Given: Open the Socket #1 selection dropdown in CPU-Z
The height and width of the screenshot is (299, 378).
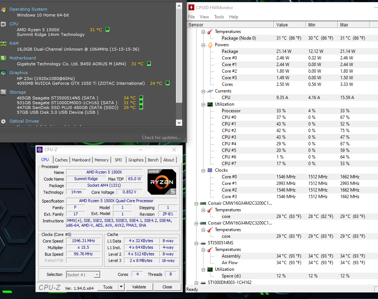Looking at the screenshot, I should pyautogui.click(x=97, y=275).
